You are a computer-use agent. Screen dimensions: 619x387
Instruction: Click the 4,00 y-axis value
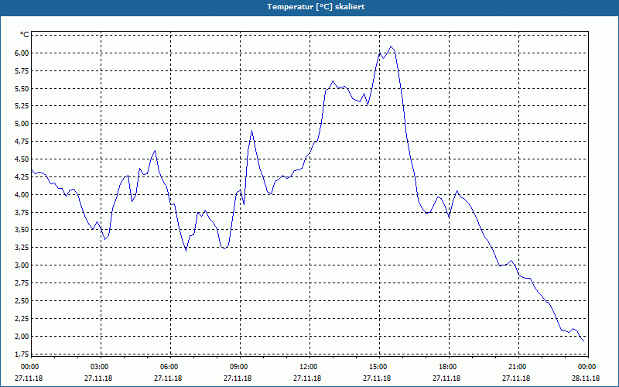[x=22, y=195]
